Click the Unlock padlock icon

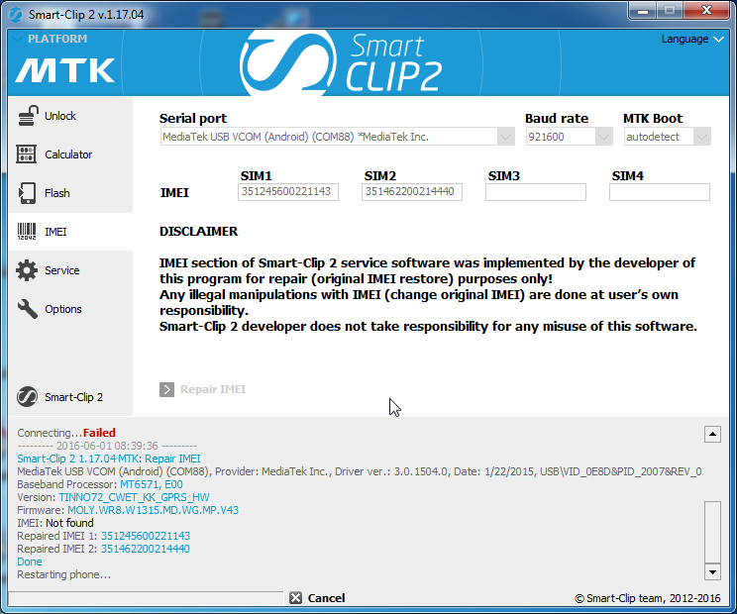[x=28, y=116]
